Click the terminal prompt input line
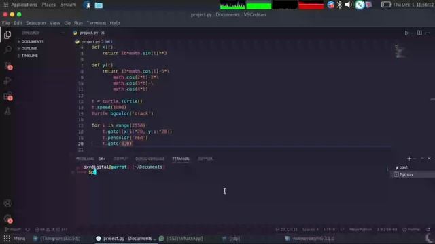 click(x=92, y=172)
